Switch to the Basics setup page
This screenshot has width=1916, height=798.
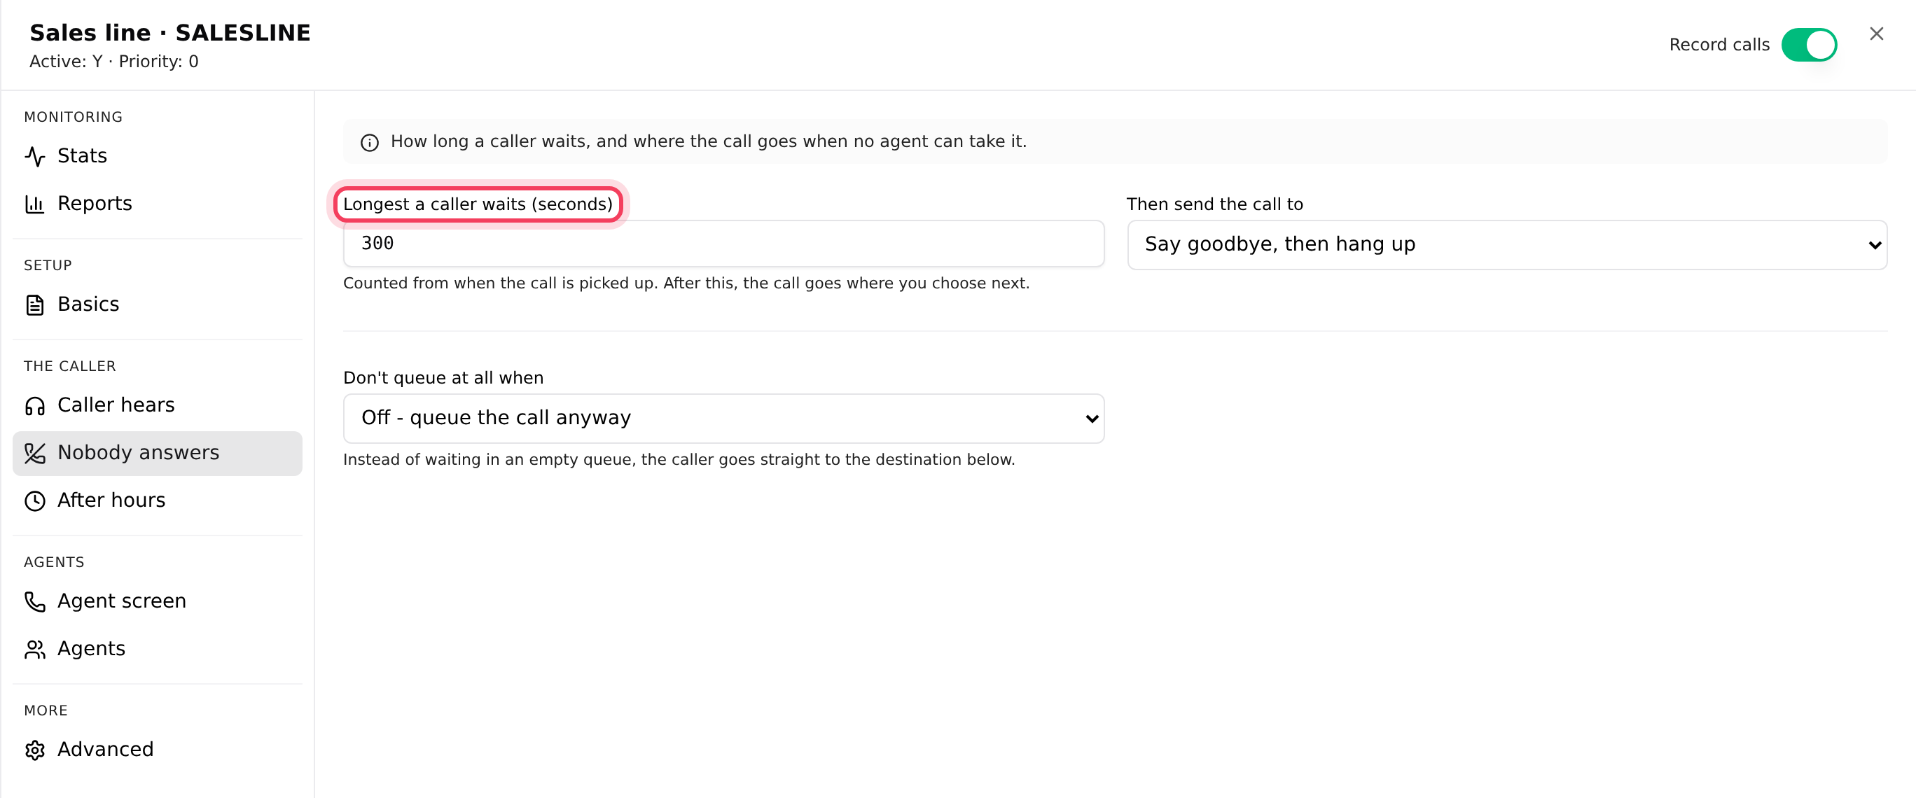point(158,305)
